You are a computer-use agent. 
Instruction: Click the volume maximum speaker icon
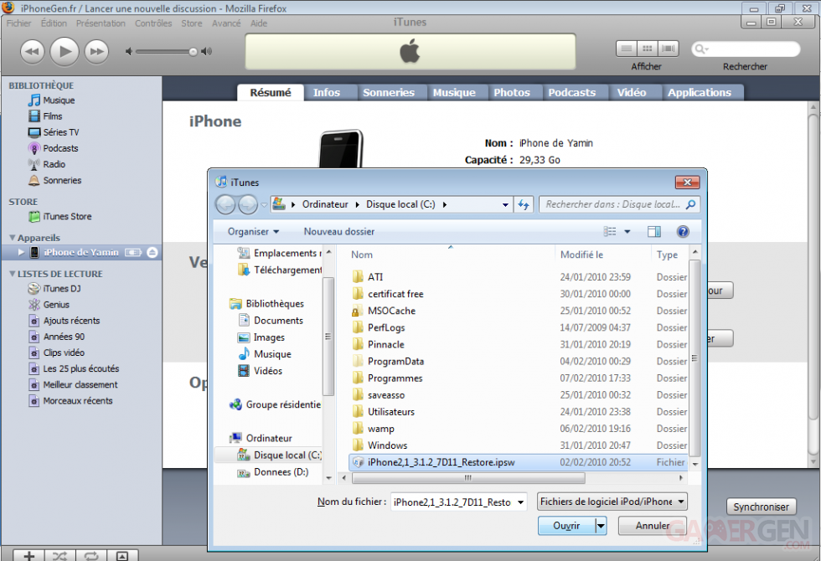(207, 51)
